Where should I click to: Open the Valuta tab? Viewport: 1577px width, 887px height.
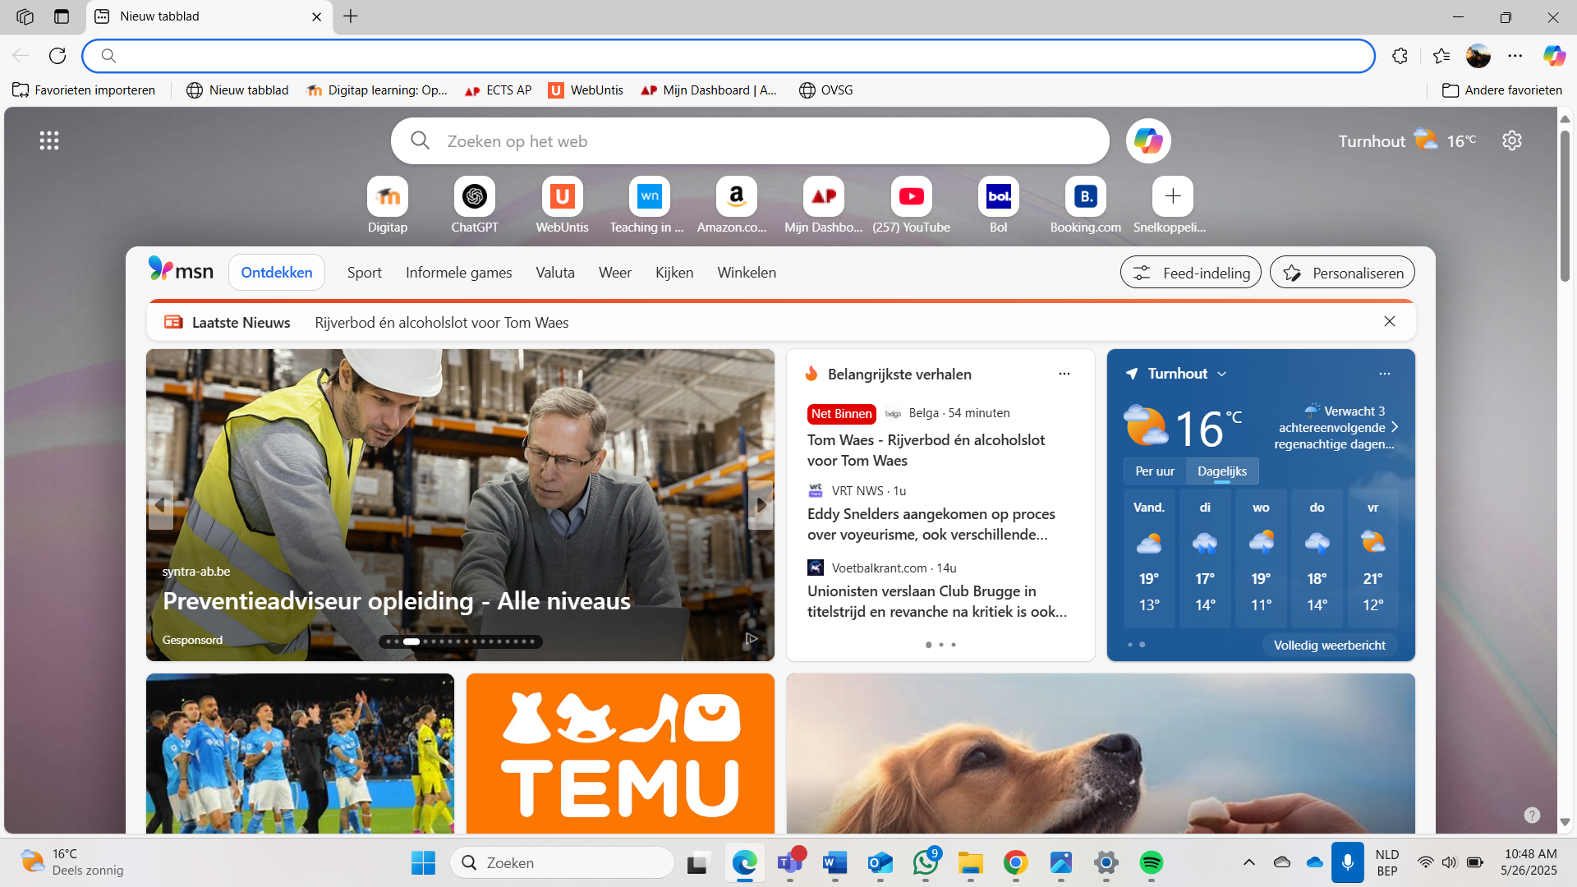(x=555, y=273)
